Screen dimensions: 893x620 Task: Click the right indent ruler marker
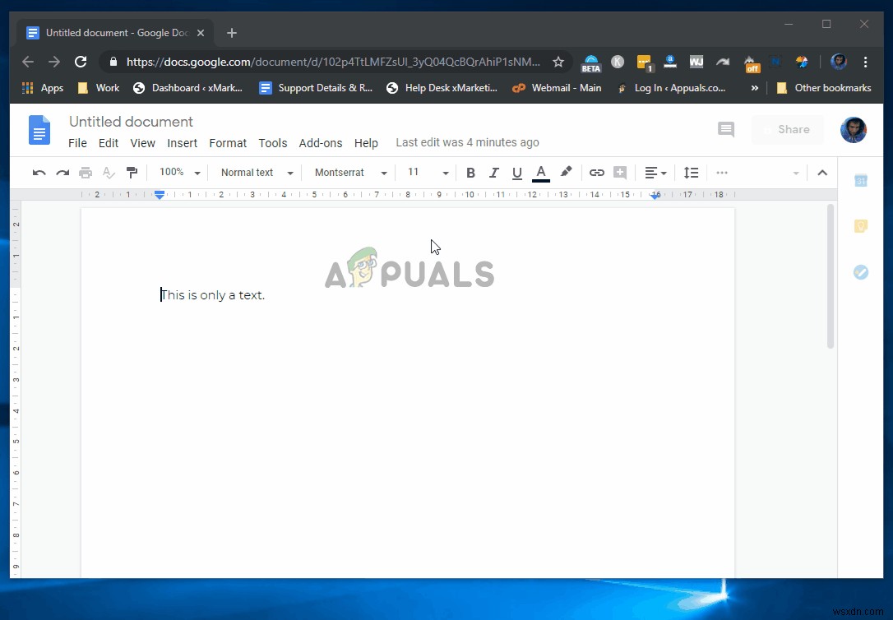[655, 195]
